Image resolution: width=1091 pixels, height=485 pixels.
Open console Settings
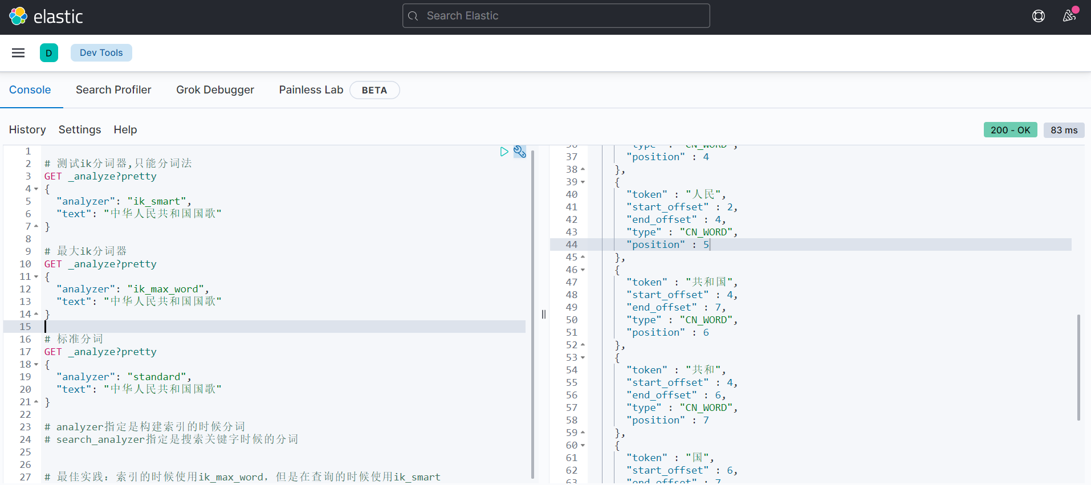pos(80,130)
